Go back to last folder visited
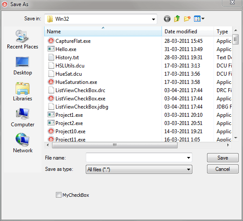The height and width of the screenshot is (221, 243). pyautogui.click(x=167, y=19)
